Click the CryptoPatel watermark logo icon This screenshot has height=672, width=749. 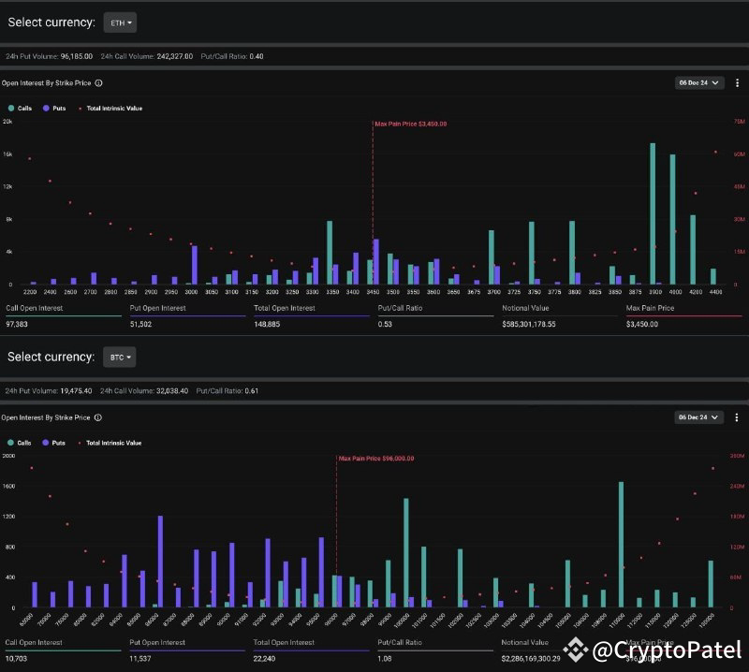click(575, 650)
